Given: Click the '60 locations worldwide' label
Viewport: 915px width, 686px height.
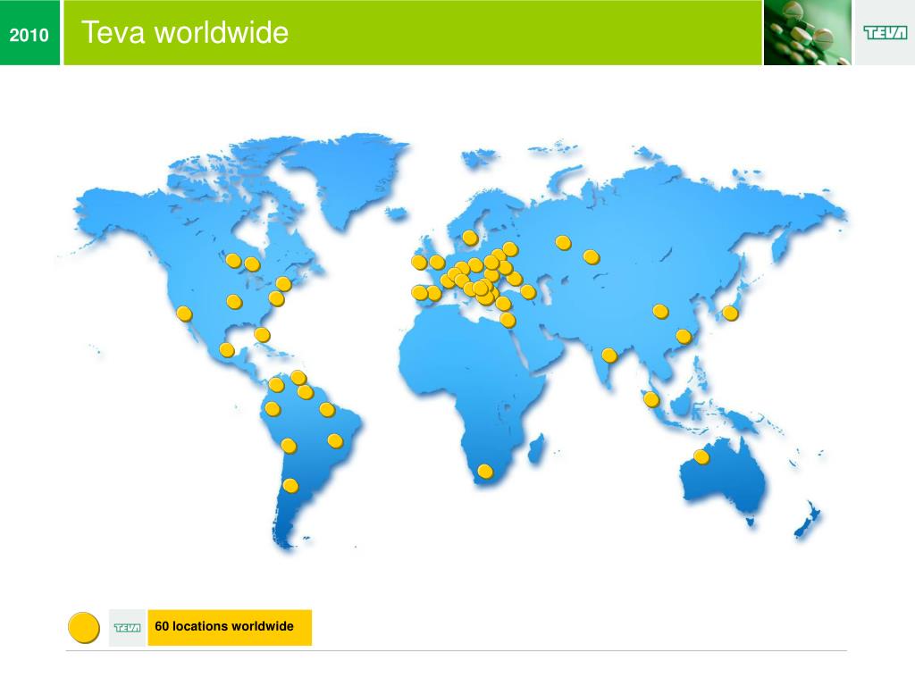Looking at the screenshot, I should [x=224, y=626].
